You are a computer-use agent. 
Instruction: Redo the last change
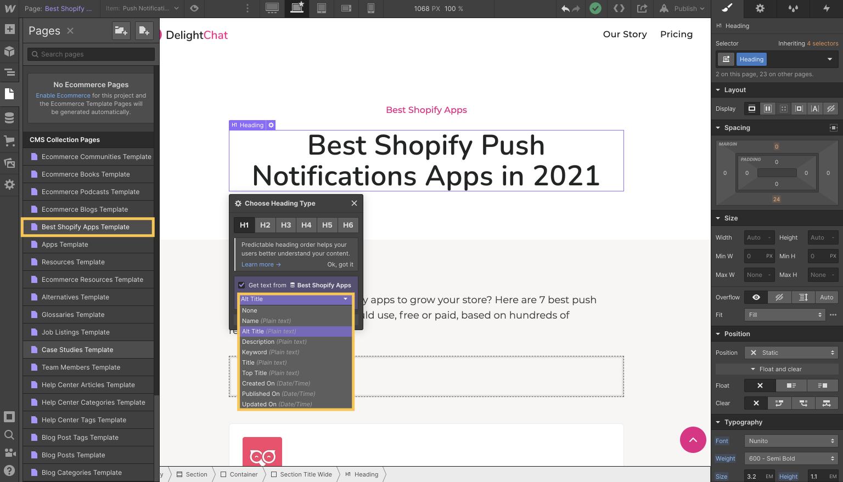[576, 9]
